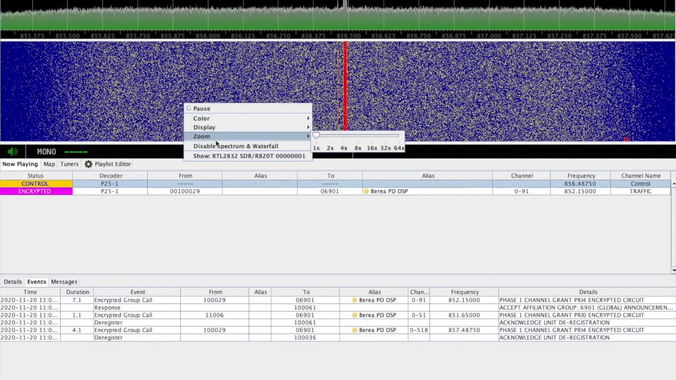Open the Zoom submenu entry
The image size is (676, 380).
coord(248,136)
